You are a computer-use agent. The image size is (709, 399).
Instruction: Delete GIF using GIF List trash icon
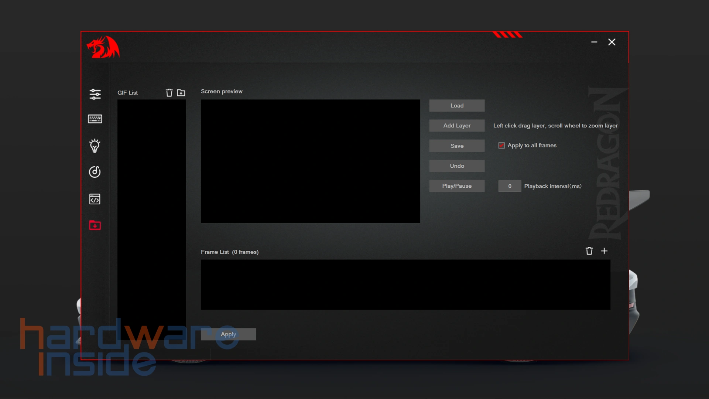tap(169, 93)
